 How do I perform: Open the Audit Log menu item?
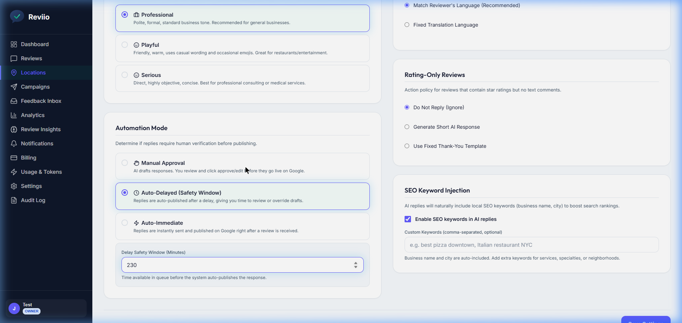[x=46, y=200]
